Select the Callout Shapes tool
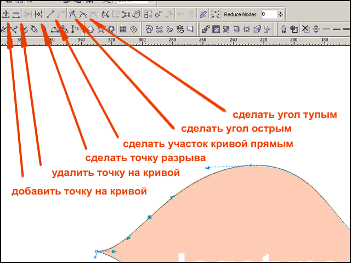The width and height of the screenshot is (351, 263). tap(190, 29)
